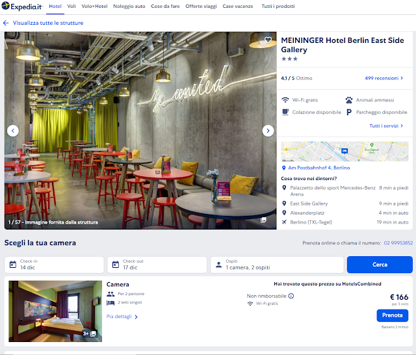Screen dimensions: 416x355
Task: Click the bed icon for 2 letti singoli
Action: (110, 302)
